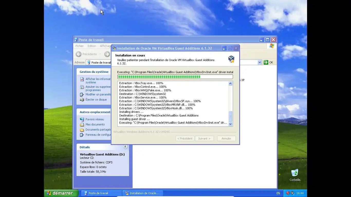The height and width of the screenshot is (197, 351).
Task: Click the Annuler button in the installer
Action: tap(226, 139)
